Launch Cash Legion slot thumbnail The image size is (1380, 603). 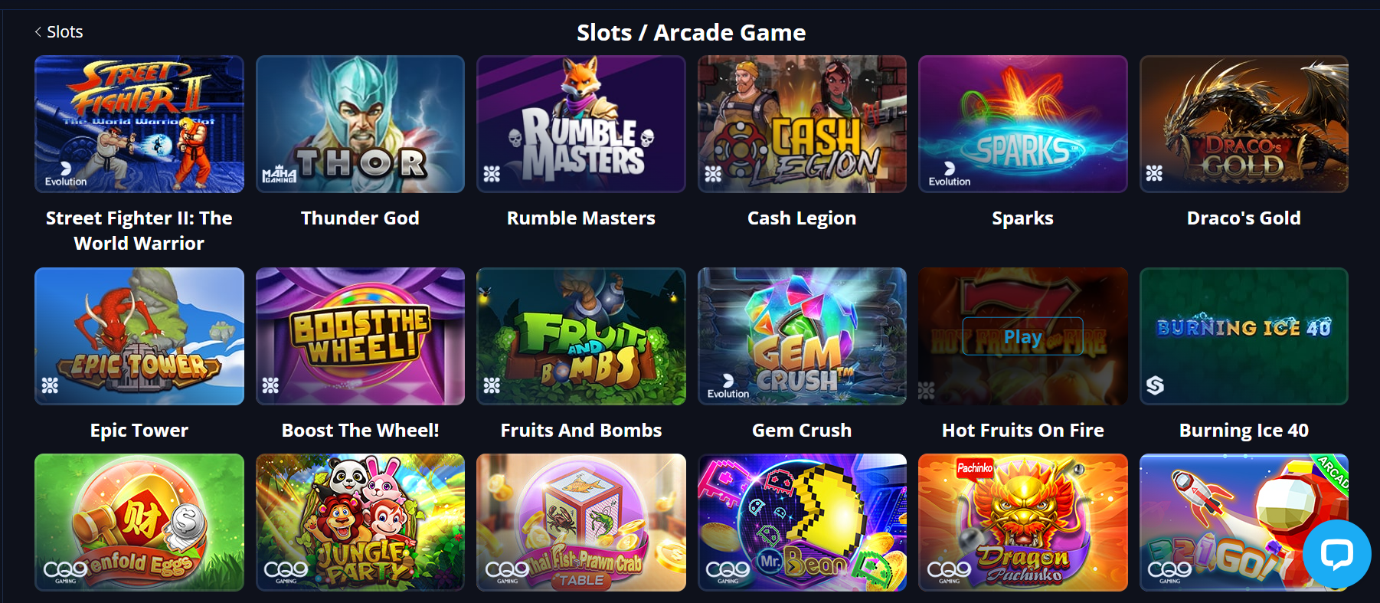pos(802,124)
